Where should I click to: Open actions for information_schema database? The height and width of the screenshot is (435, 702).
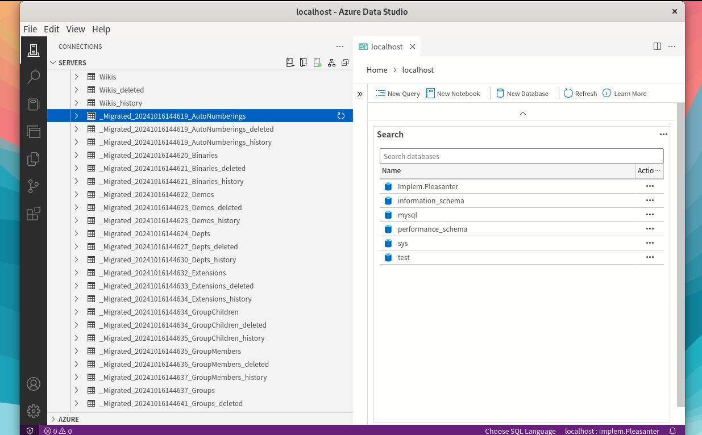pos(650,200)
